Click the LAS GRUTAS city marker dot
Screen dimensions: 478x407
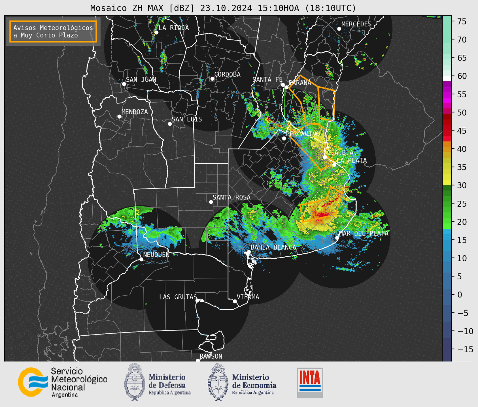[197, 301]
